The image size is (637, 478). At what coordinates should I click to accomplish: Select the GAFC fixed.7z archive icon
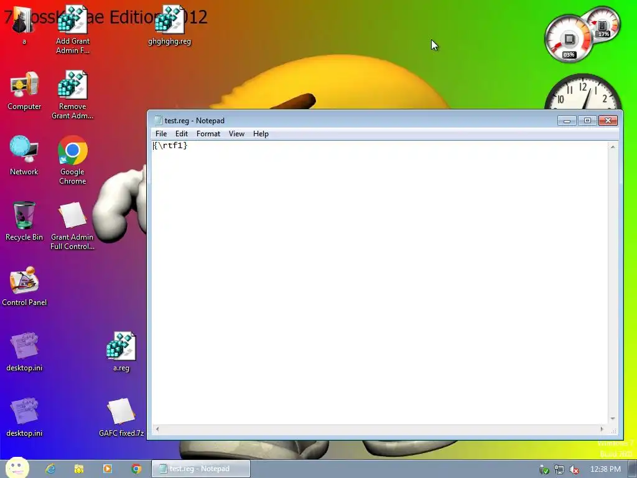tap(121, 417)
